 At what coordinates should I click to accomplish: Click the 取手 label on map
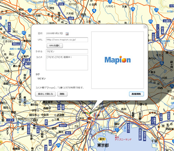point(153,72)
